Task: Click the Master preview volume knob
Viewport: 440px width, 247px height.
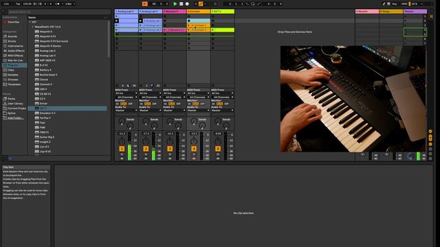Action: click(x=410, y=156)
